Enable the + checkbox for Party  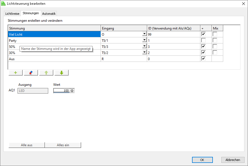pos(203,40)
